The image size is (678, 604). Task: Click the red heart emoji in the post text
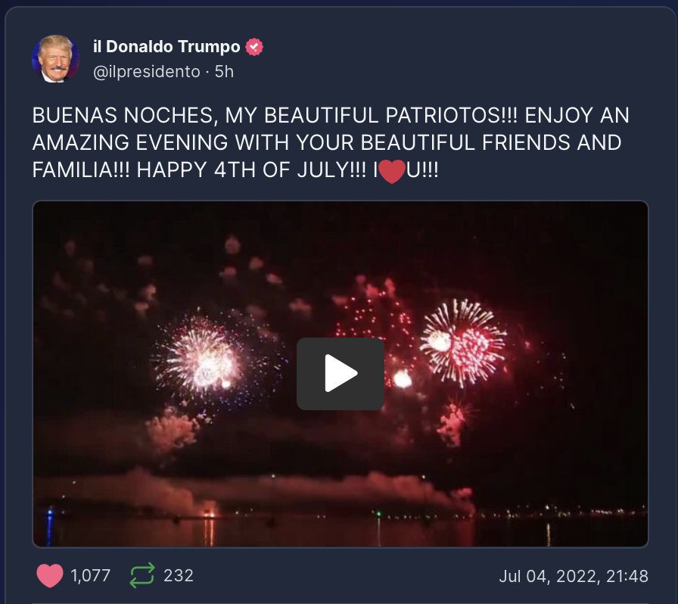392,171
